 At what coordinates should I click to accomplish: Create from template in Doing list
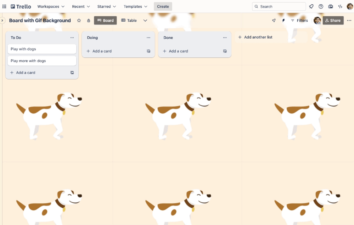click(148, 51)
